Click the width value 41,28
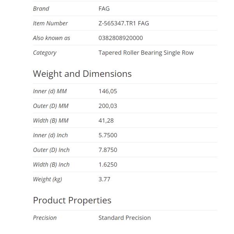Image resolution: width=234 pixels, height=234 pixels. click(106, 121)
